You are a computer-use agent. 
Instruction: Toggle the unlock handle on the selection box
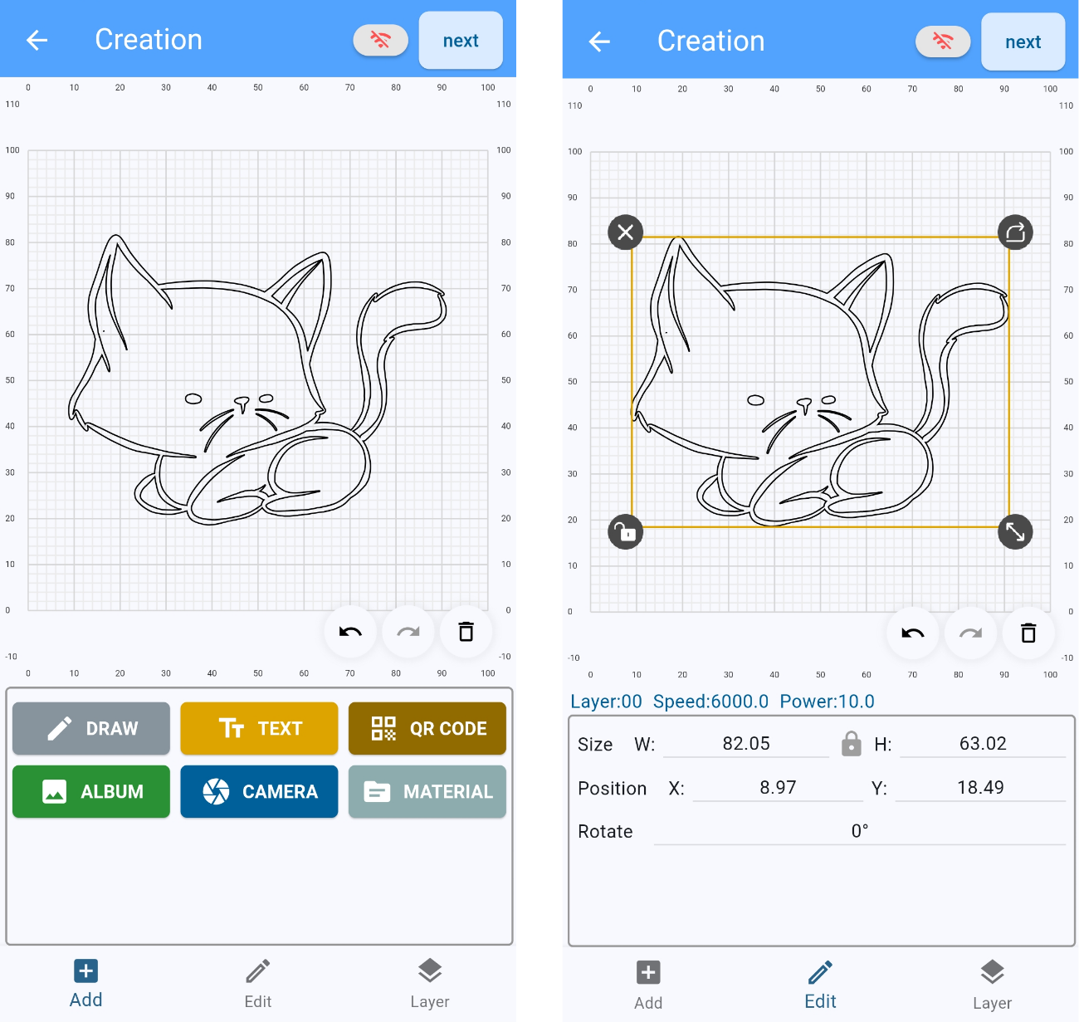626,531
